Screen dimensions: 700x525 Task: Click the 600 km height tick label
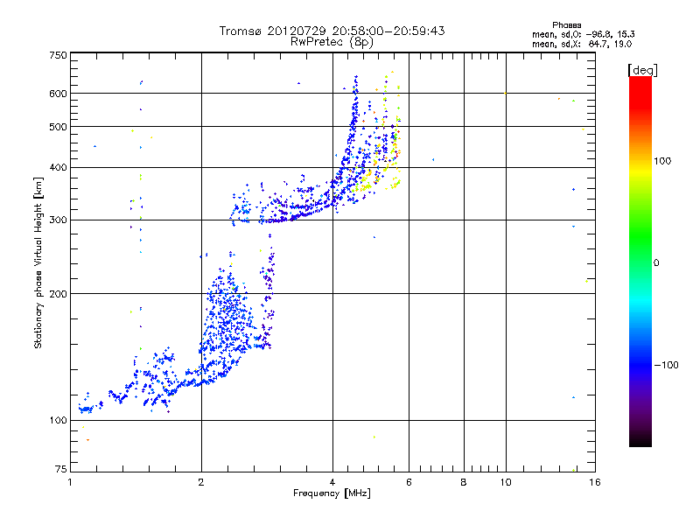click(58, 94)
